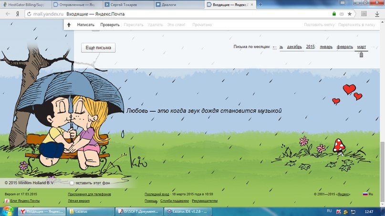The height and width of the screenshot is (216, 385).
Task: Open Поставить метку
Action: (x=319, y=25)
